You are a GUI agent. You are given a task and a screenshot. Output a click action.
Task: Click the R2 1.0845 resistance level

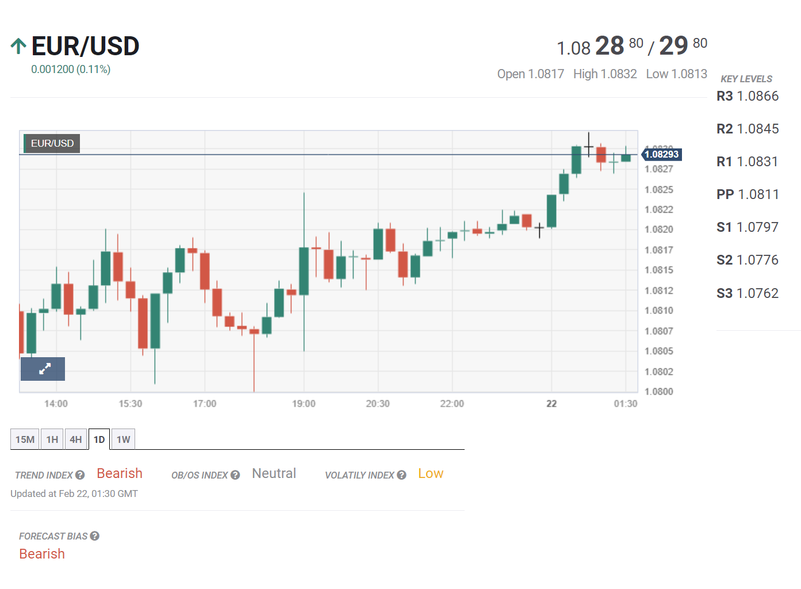748,129
